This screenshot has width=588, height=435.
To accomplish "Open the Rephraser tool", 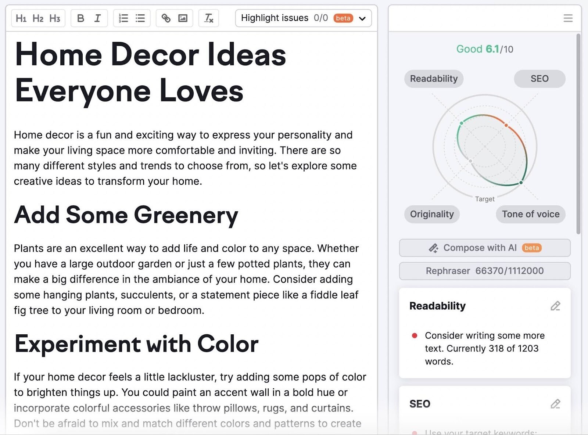I will tap(485, 271).
